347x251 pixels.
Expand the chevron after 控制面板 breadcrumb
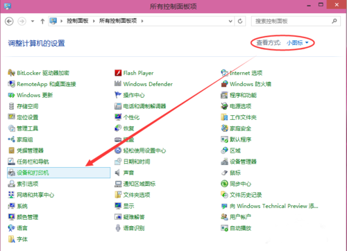(x=94, y=21)
